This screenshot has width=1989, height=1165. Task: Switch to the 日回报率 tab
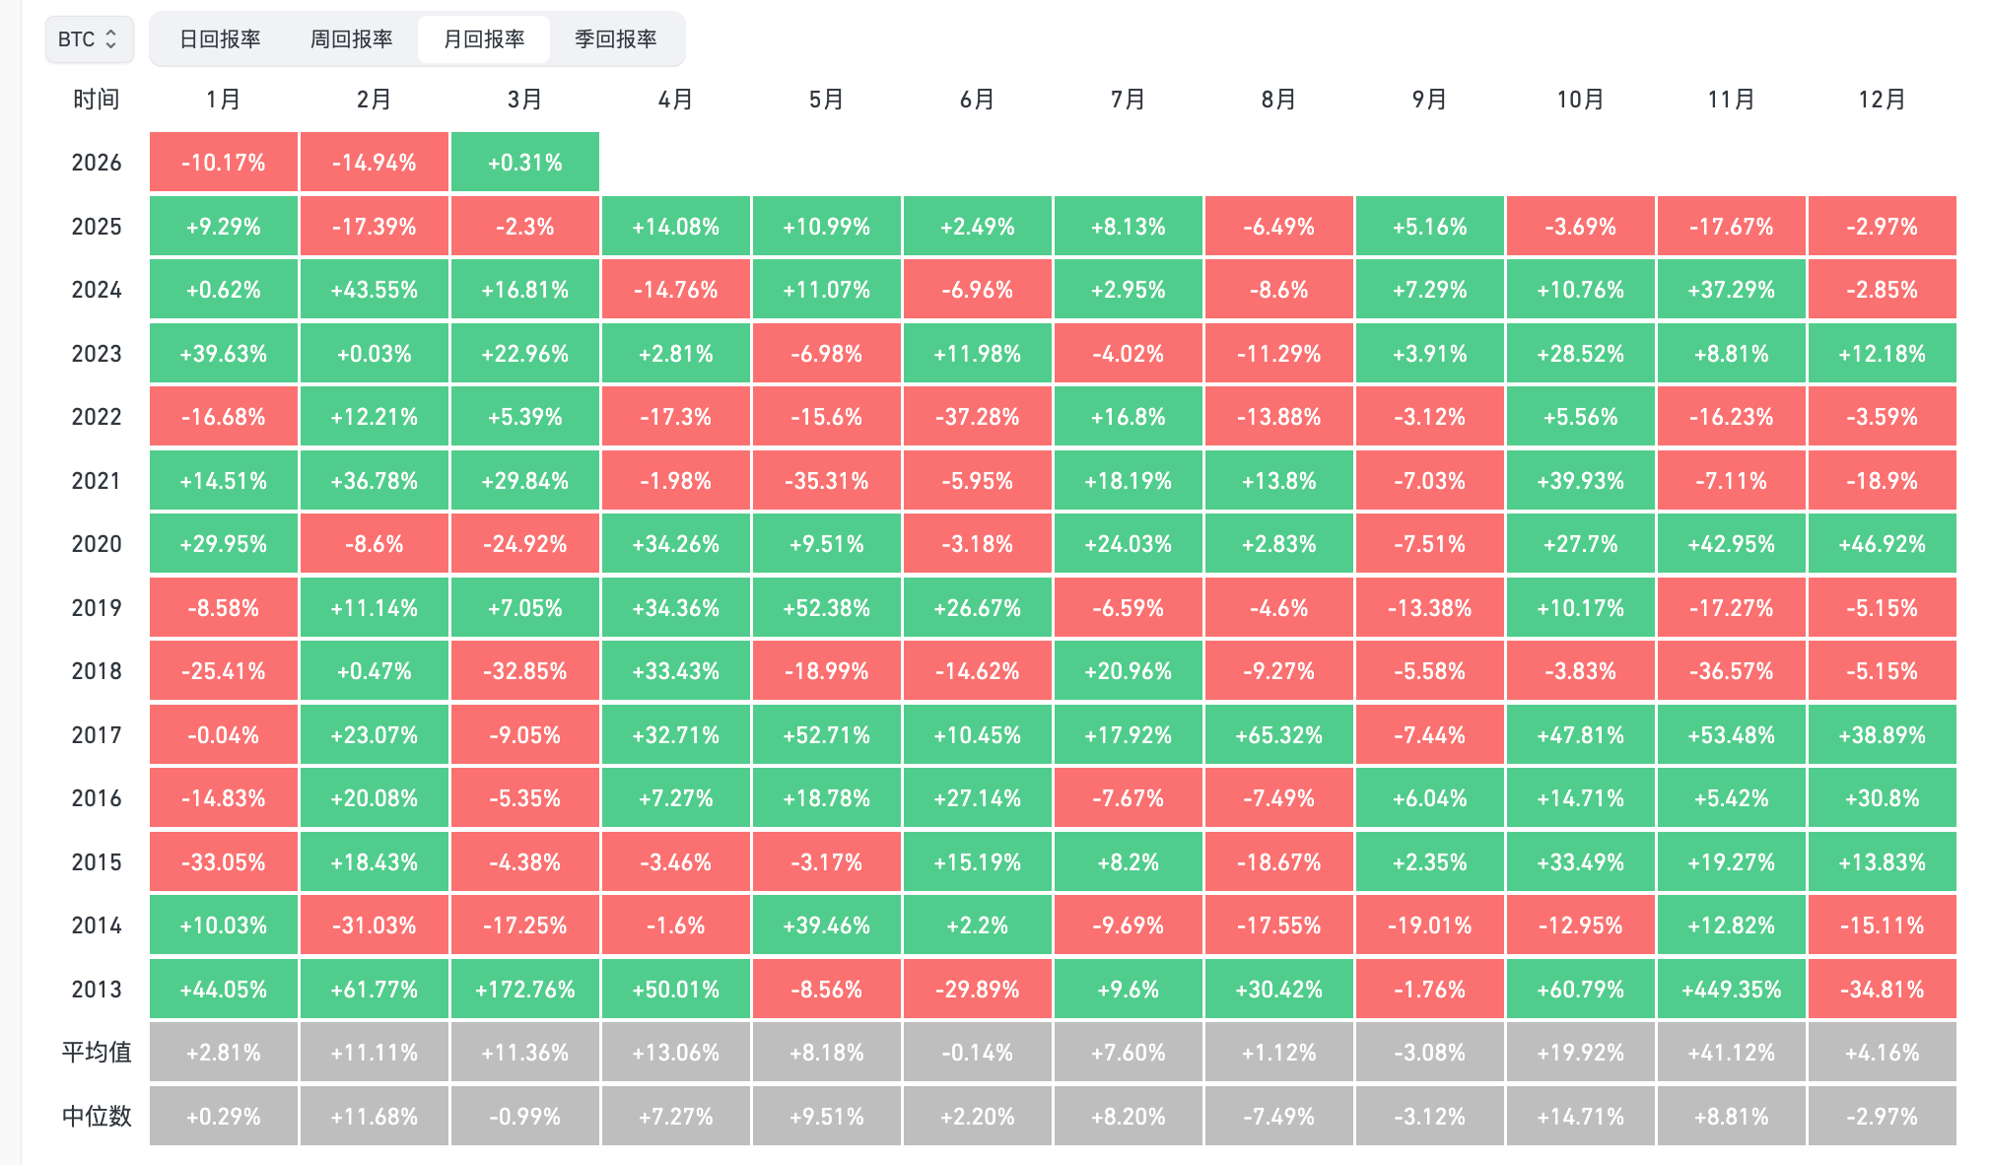pos(220,39)
